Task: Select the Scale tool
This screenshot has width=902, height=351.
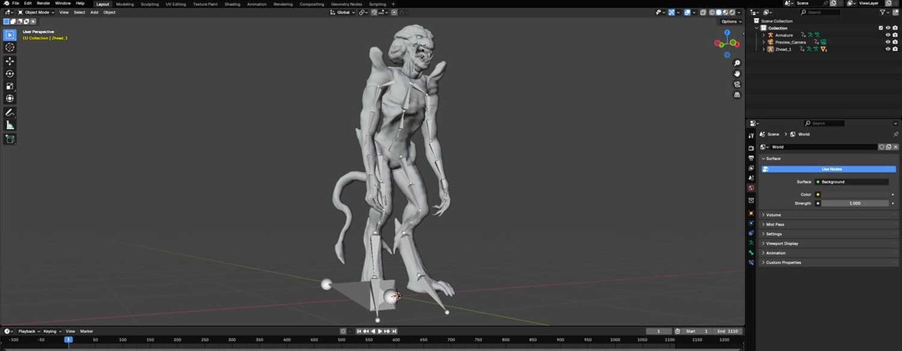Action: click(10, 86)
